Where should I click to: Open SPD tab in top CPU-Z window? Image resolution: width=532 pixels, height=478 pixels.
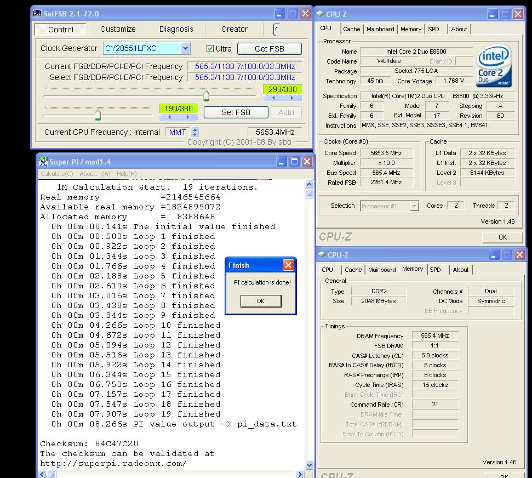(x=433, y=29)
